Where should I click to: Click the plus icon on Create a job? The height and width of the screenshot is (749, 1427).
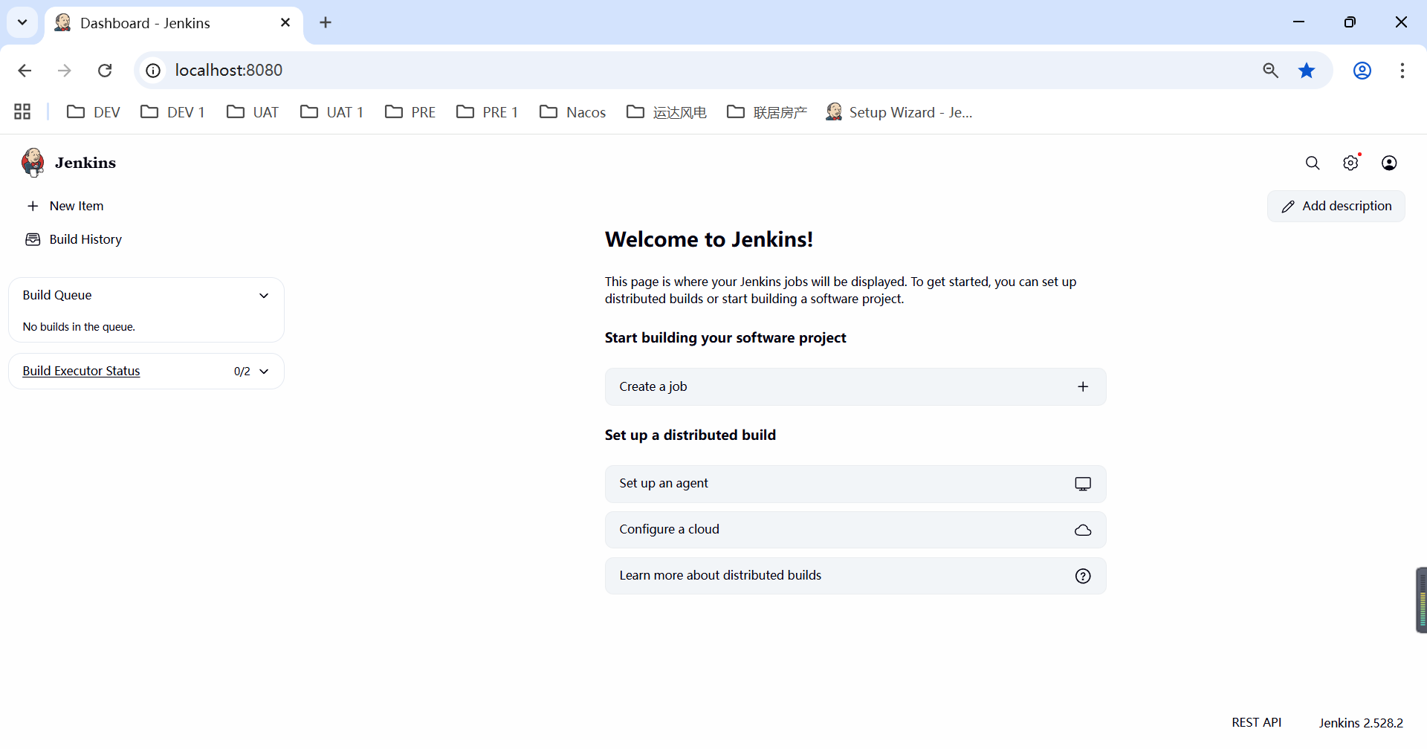click(x=1083, y=386)
